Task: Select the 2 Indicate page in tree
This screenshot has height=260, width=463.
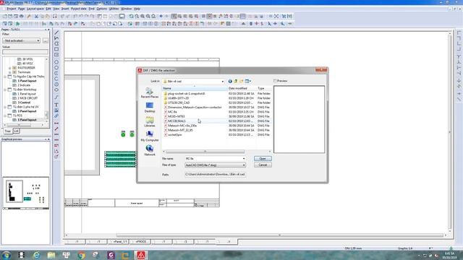Action: point(24,85)
